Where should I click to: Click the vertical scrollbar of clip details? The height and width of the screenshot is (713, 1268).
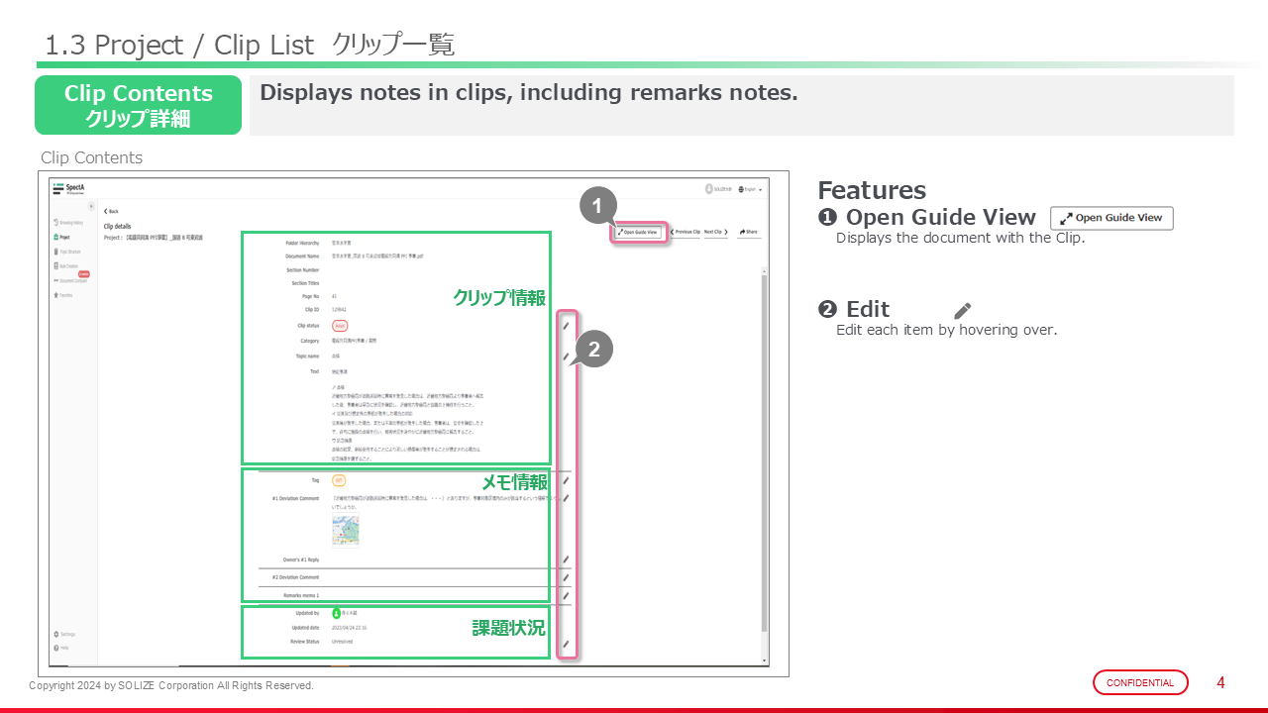click(763, 446)
